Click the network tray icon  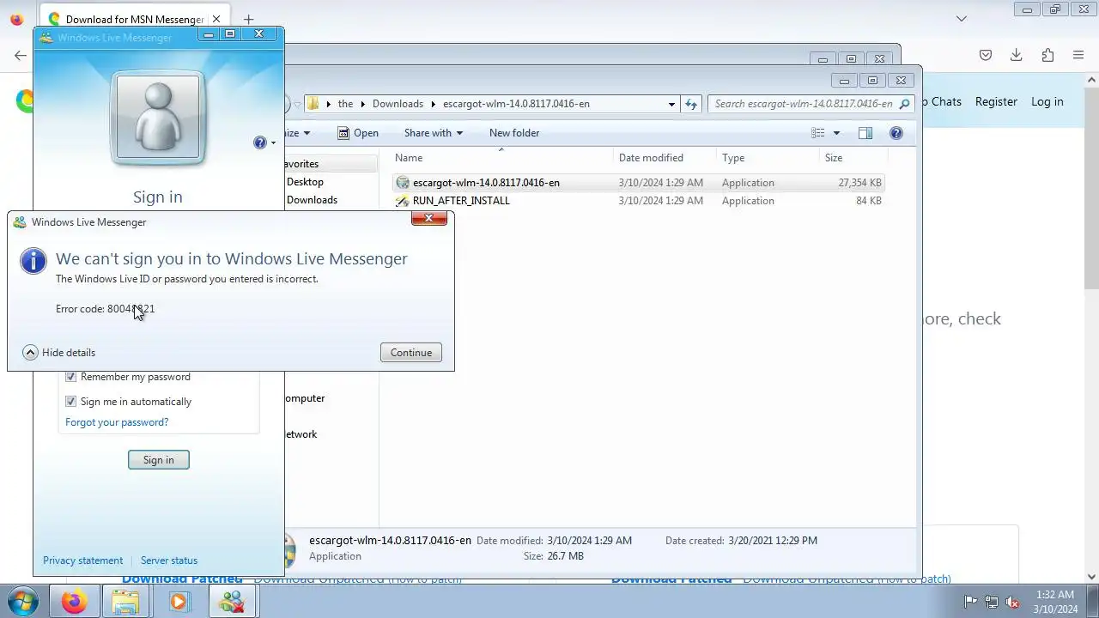pyautogui.click(x=992, y=602)
